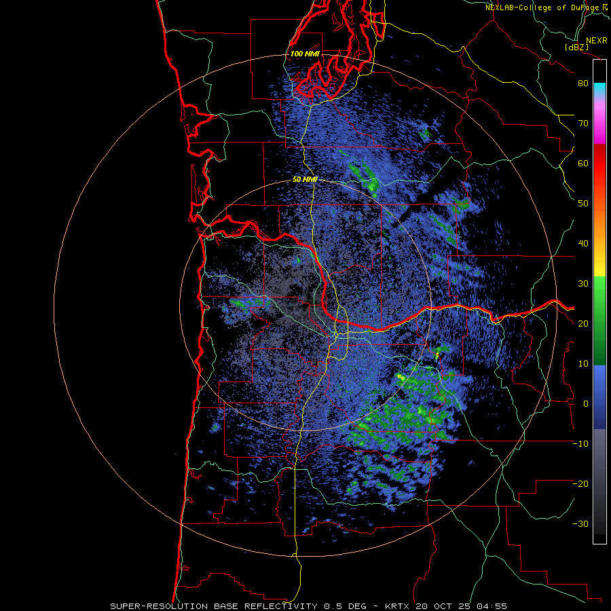Click the red 60 dBZ color bar segment
Viewport: 611px width, 611px height.
pos(599,162)
